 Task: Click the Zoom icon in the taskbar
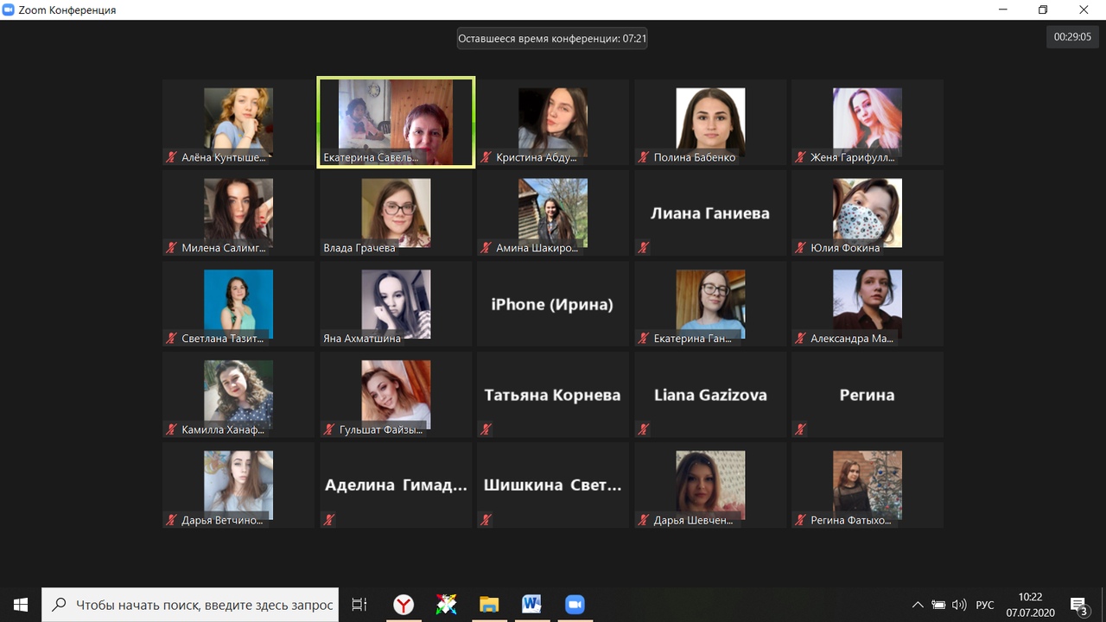[x=575, y=605]
